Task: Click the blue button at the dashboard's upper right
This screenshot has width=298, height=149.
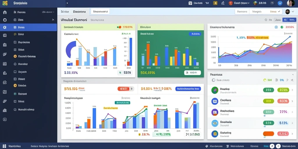Action: point(289,20)
